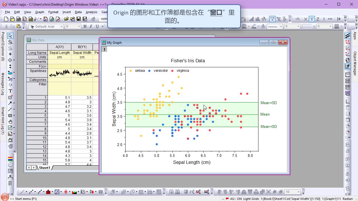Select the cell containing value 5.1

click(60, 97)
